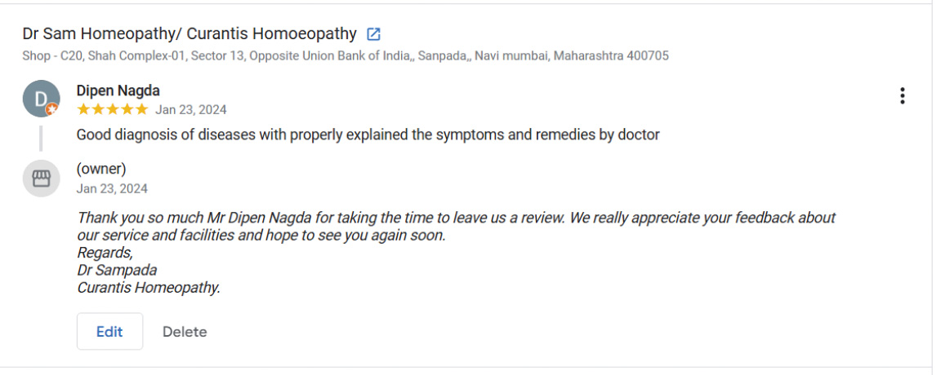Click the middle star of the five-star rating
Screen dimensions: 941x375
113,109
